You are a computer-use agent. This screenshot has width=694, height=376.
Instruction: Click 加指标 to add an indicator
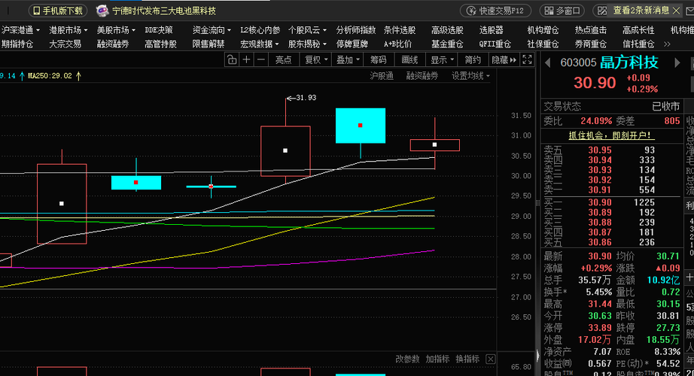[437, 359]
